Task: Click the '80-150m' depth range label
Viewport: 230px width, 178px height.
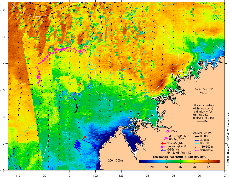Action: pos(205,143)
